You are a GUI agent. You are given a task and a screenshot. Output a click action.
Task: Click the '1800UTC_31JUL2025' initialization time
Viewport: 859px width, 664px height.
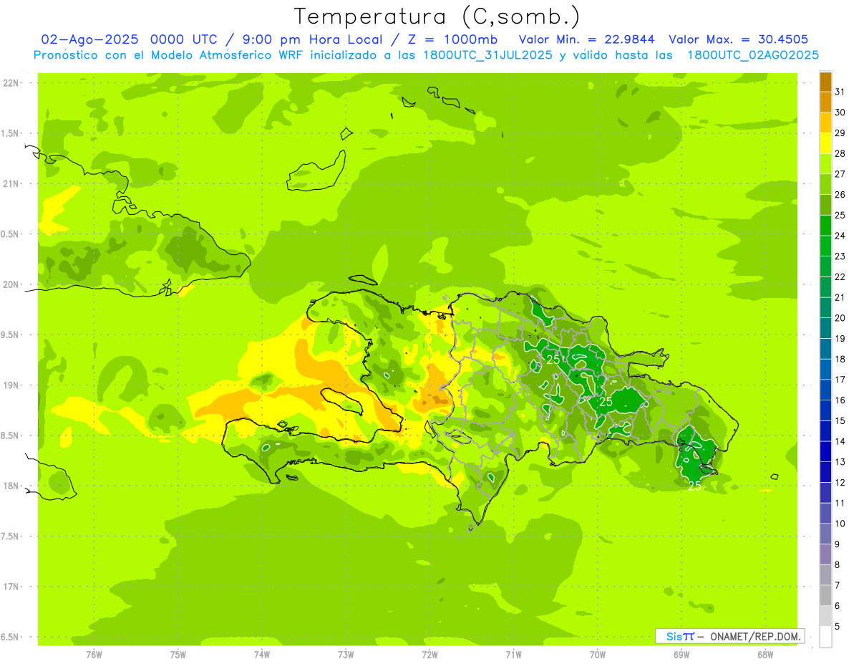487,55
